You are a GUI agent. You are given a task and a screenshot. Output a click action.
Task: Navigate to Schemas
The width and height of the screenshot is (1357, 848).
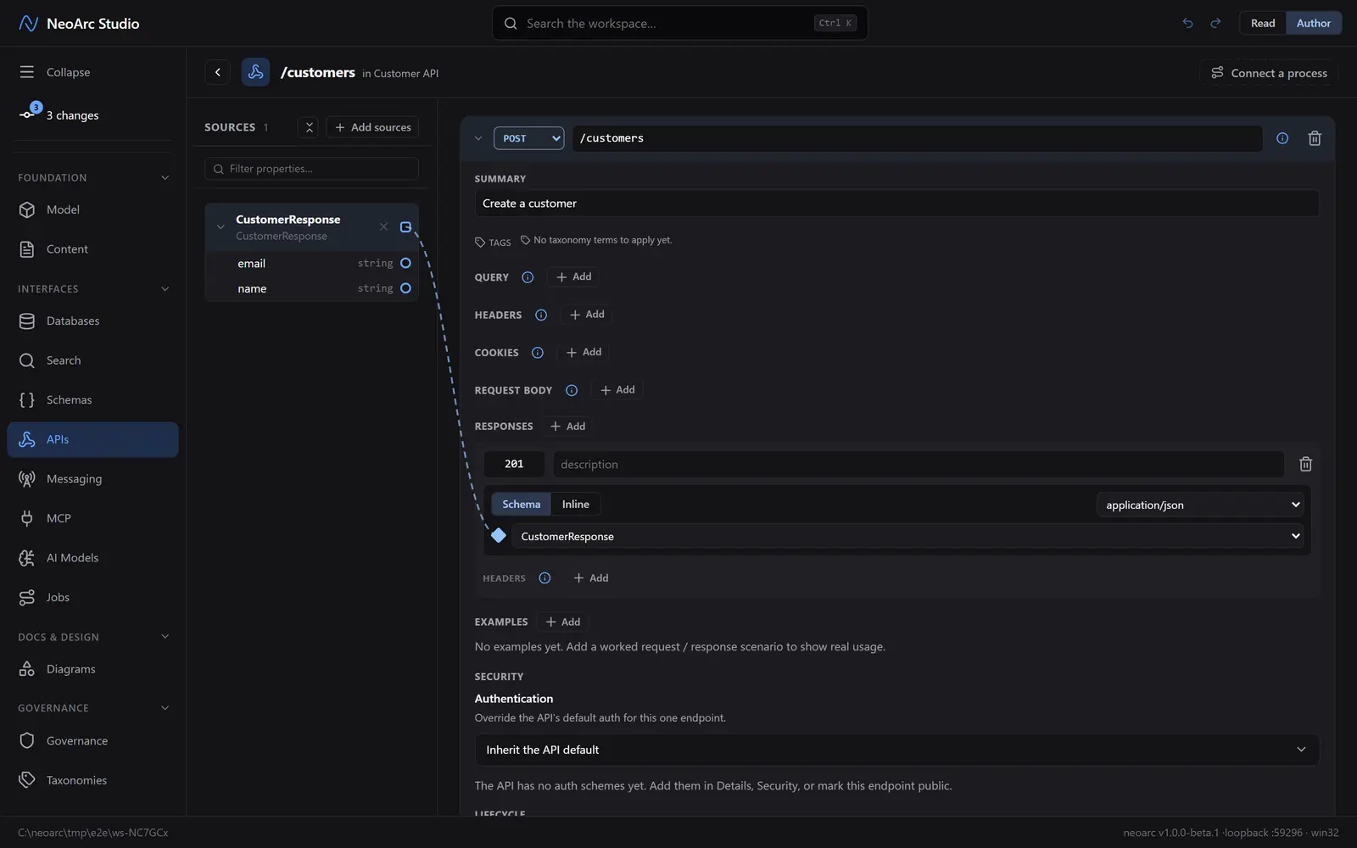(93, 399)
